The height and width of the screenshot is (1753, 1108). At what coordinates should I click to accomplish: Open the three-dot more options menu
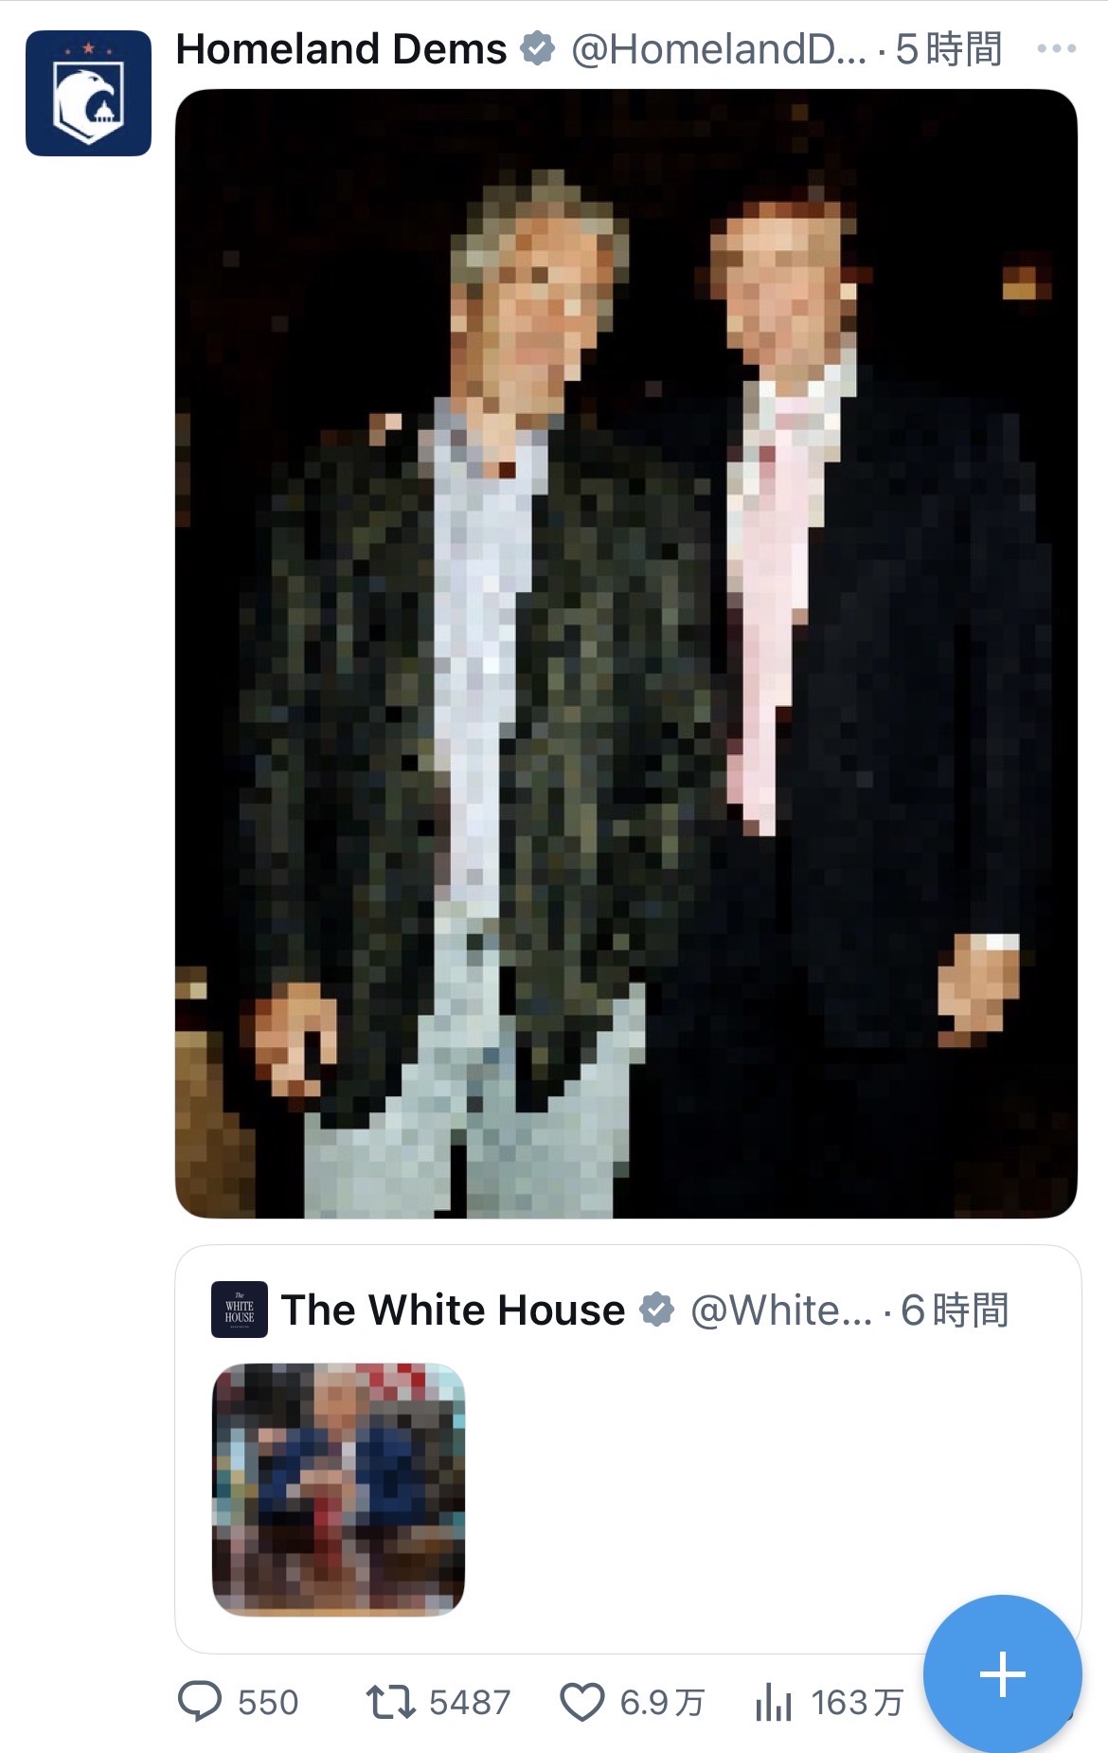click(x=1056, y=48)
